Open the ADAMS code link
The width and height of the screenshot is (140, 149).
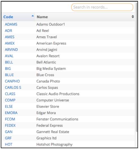pos(11,24)
